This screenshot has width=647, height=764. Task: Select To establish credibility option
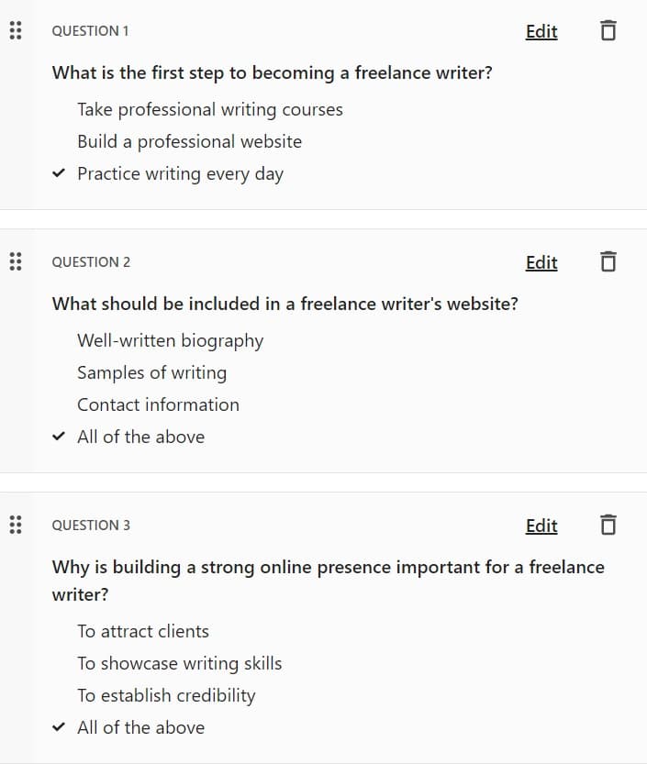(x=166, y=696)
